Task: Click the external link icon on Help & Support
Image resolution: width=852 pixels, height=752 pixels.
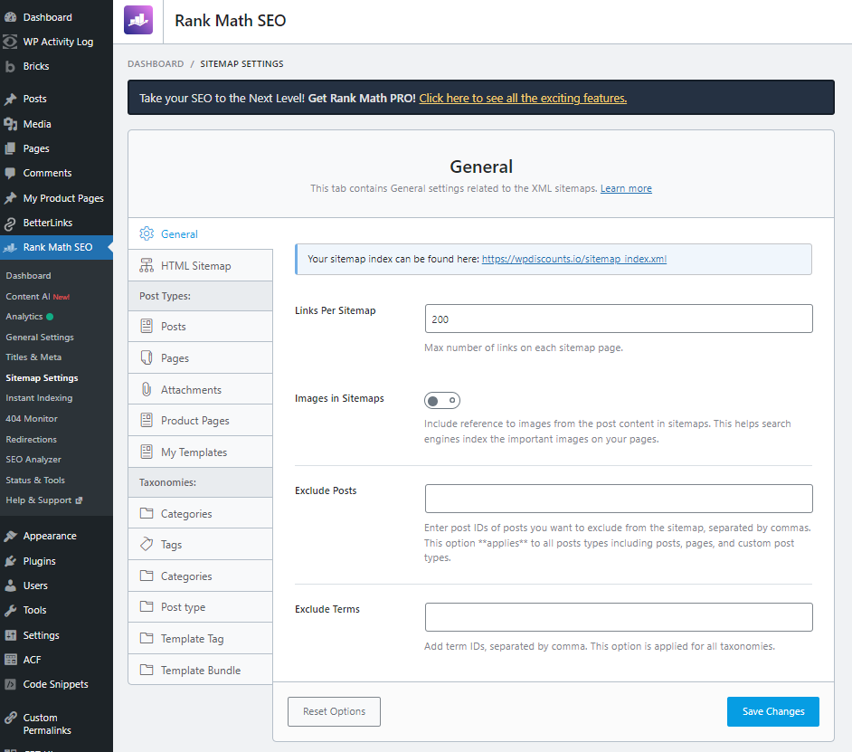Action: pos(80,500)
